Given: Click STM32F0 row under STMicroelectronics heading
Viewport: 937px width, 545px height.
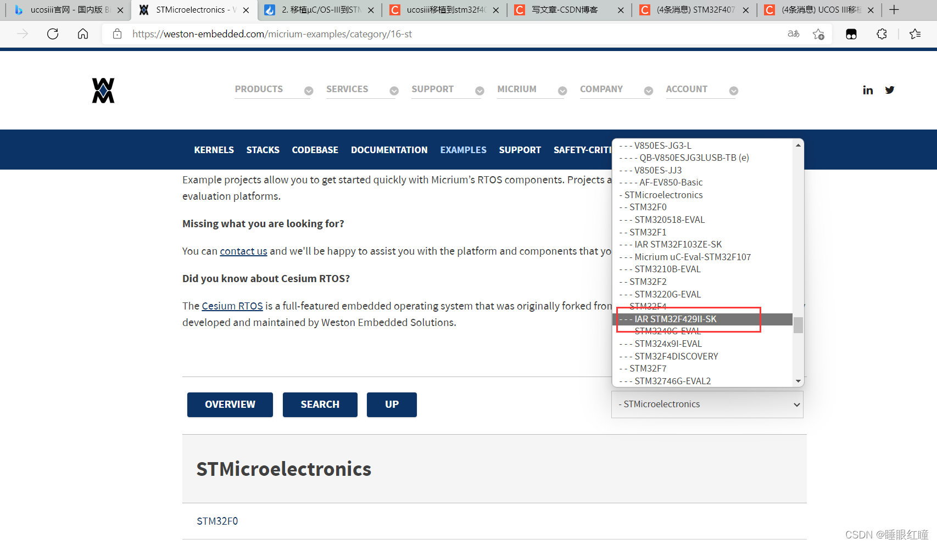Looking at the screenshot, I should pyautogui.click(x=494, y=521).
